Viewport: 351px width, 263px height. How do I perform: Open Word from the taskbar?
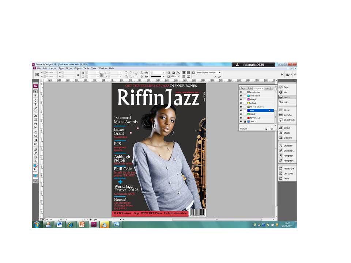[59, 225]
